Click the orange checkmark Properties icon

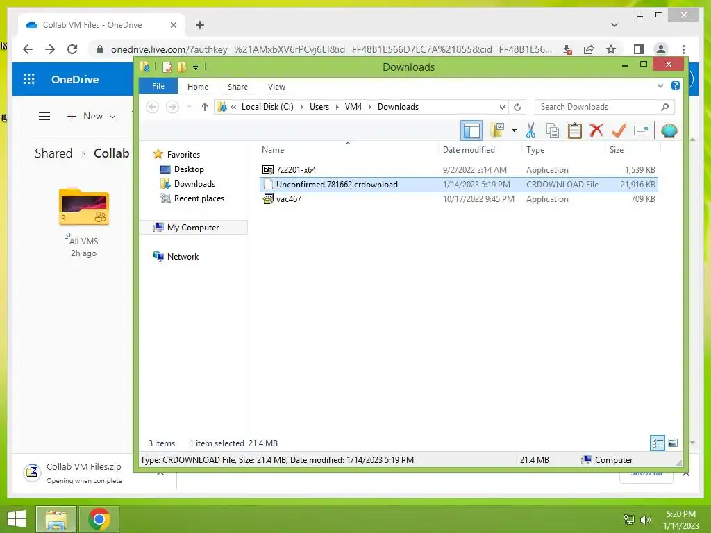tap(619, 130)
